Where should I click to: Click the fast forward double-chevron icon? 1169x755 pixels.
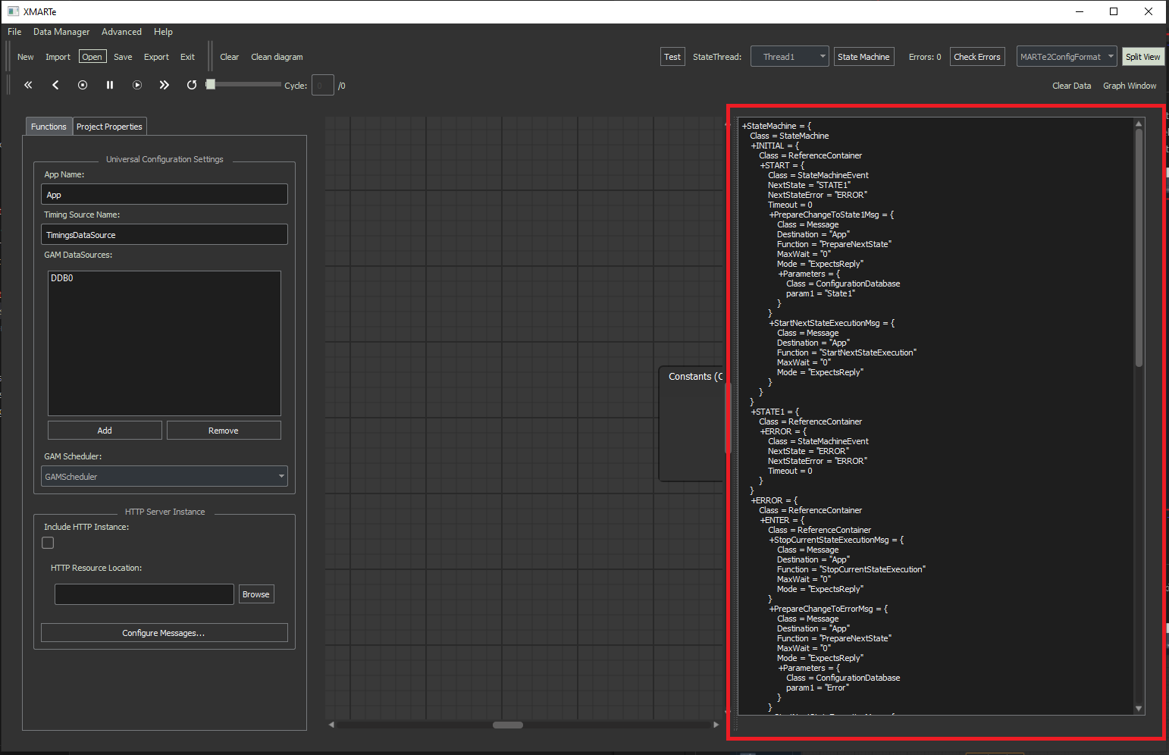tap(165, 85)
